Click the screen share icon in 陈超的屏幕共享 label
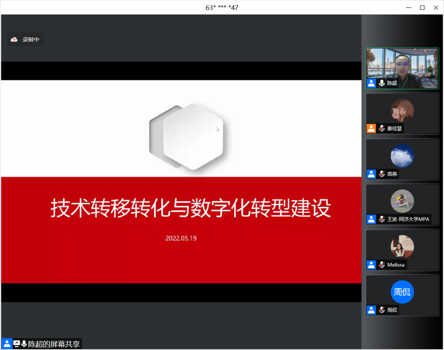Viewport: 444px width, 350px height. click(x=16, y=343)
